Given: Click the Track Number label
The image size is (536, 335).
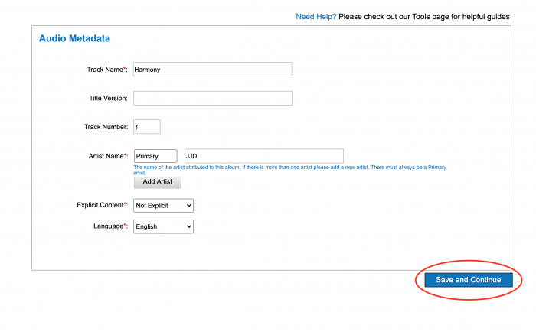Looking at the screenshot, I should click(106, 127).
